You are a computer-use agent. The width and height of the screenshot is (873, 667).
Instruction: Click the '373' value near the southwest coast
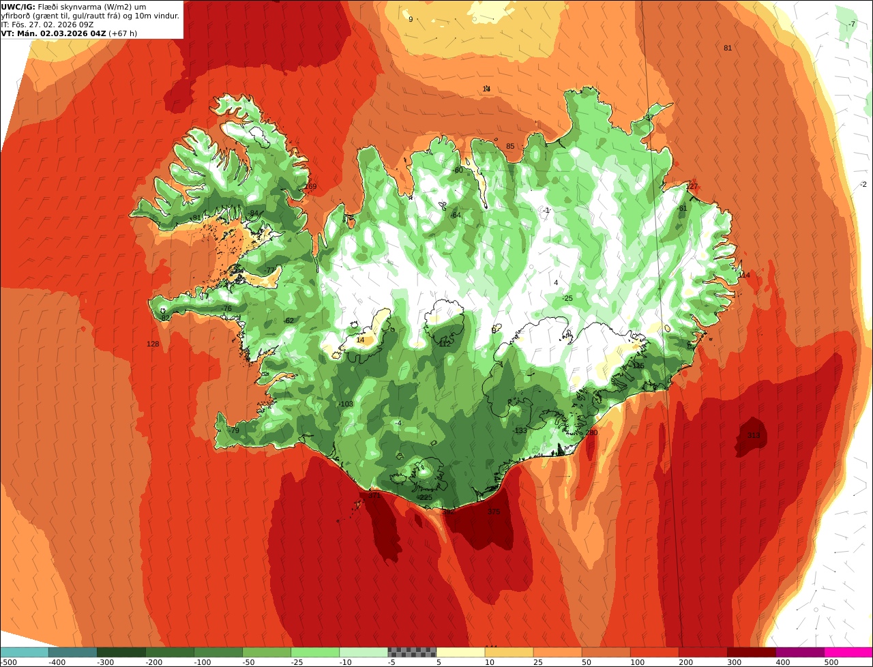click(x=374, y=496)
